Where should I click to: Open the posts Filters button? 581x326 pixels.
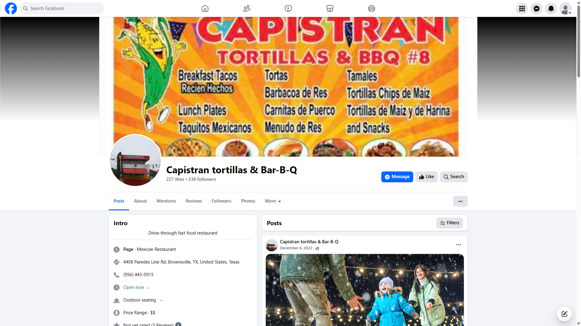pos(450,223)
